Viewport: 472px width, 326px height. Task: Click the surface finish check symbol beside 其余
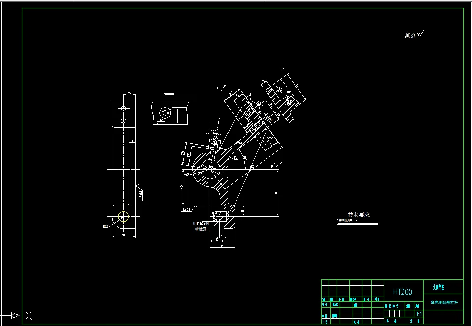click(x=420, y=34)
